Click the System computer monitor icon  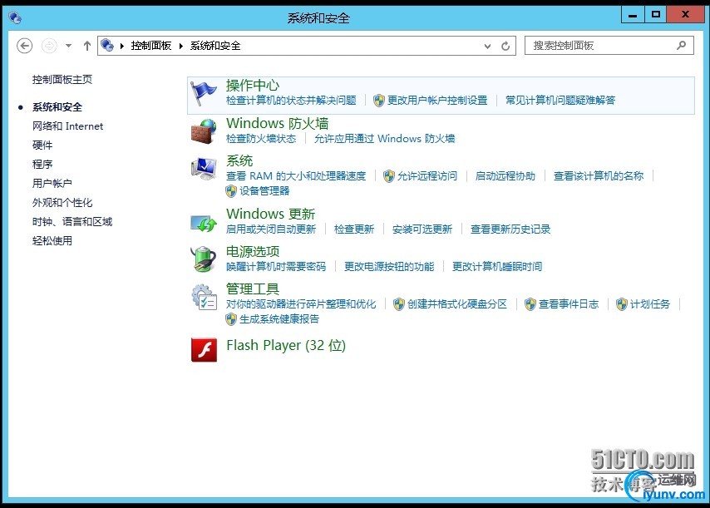(204, 169)
